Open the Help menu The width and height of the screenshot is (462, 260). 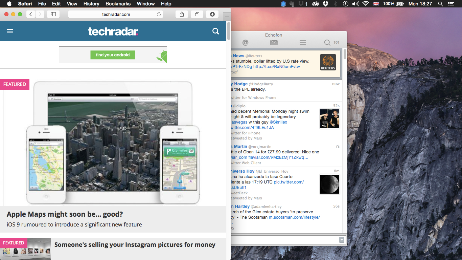click(x=166, y=4)
